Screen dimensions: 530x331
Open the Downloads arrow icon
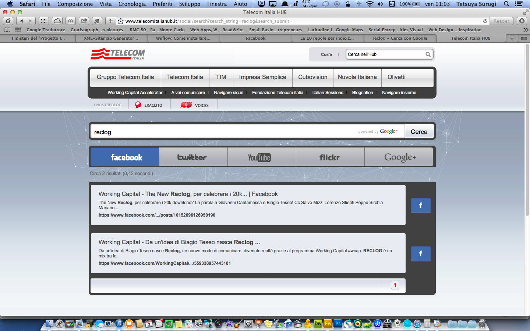click(522, 21)
